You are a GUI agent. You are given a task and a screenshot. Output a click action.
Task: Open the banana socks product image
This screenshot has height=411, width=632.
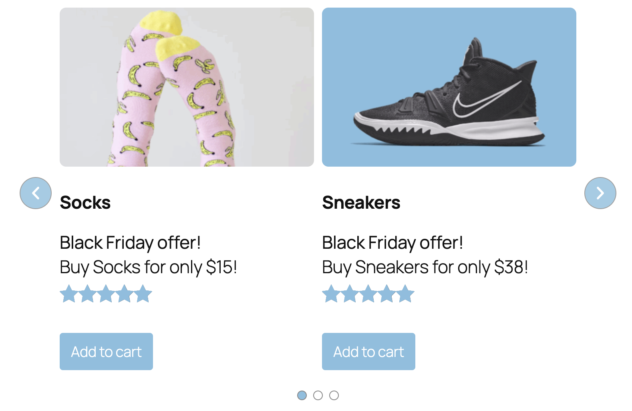(187, 87)
